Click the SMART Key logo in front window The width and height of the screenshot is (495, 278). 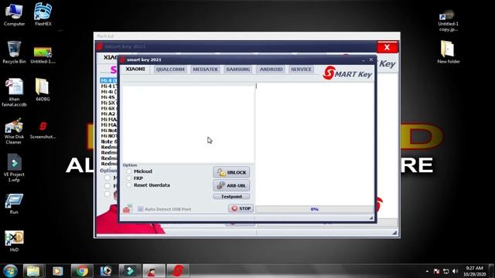[347, 73]
